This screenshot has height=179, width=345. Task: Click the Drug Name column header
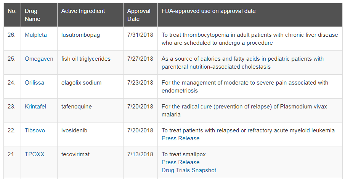pos(39,15)
